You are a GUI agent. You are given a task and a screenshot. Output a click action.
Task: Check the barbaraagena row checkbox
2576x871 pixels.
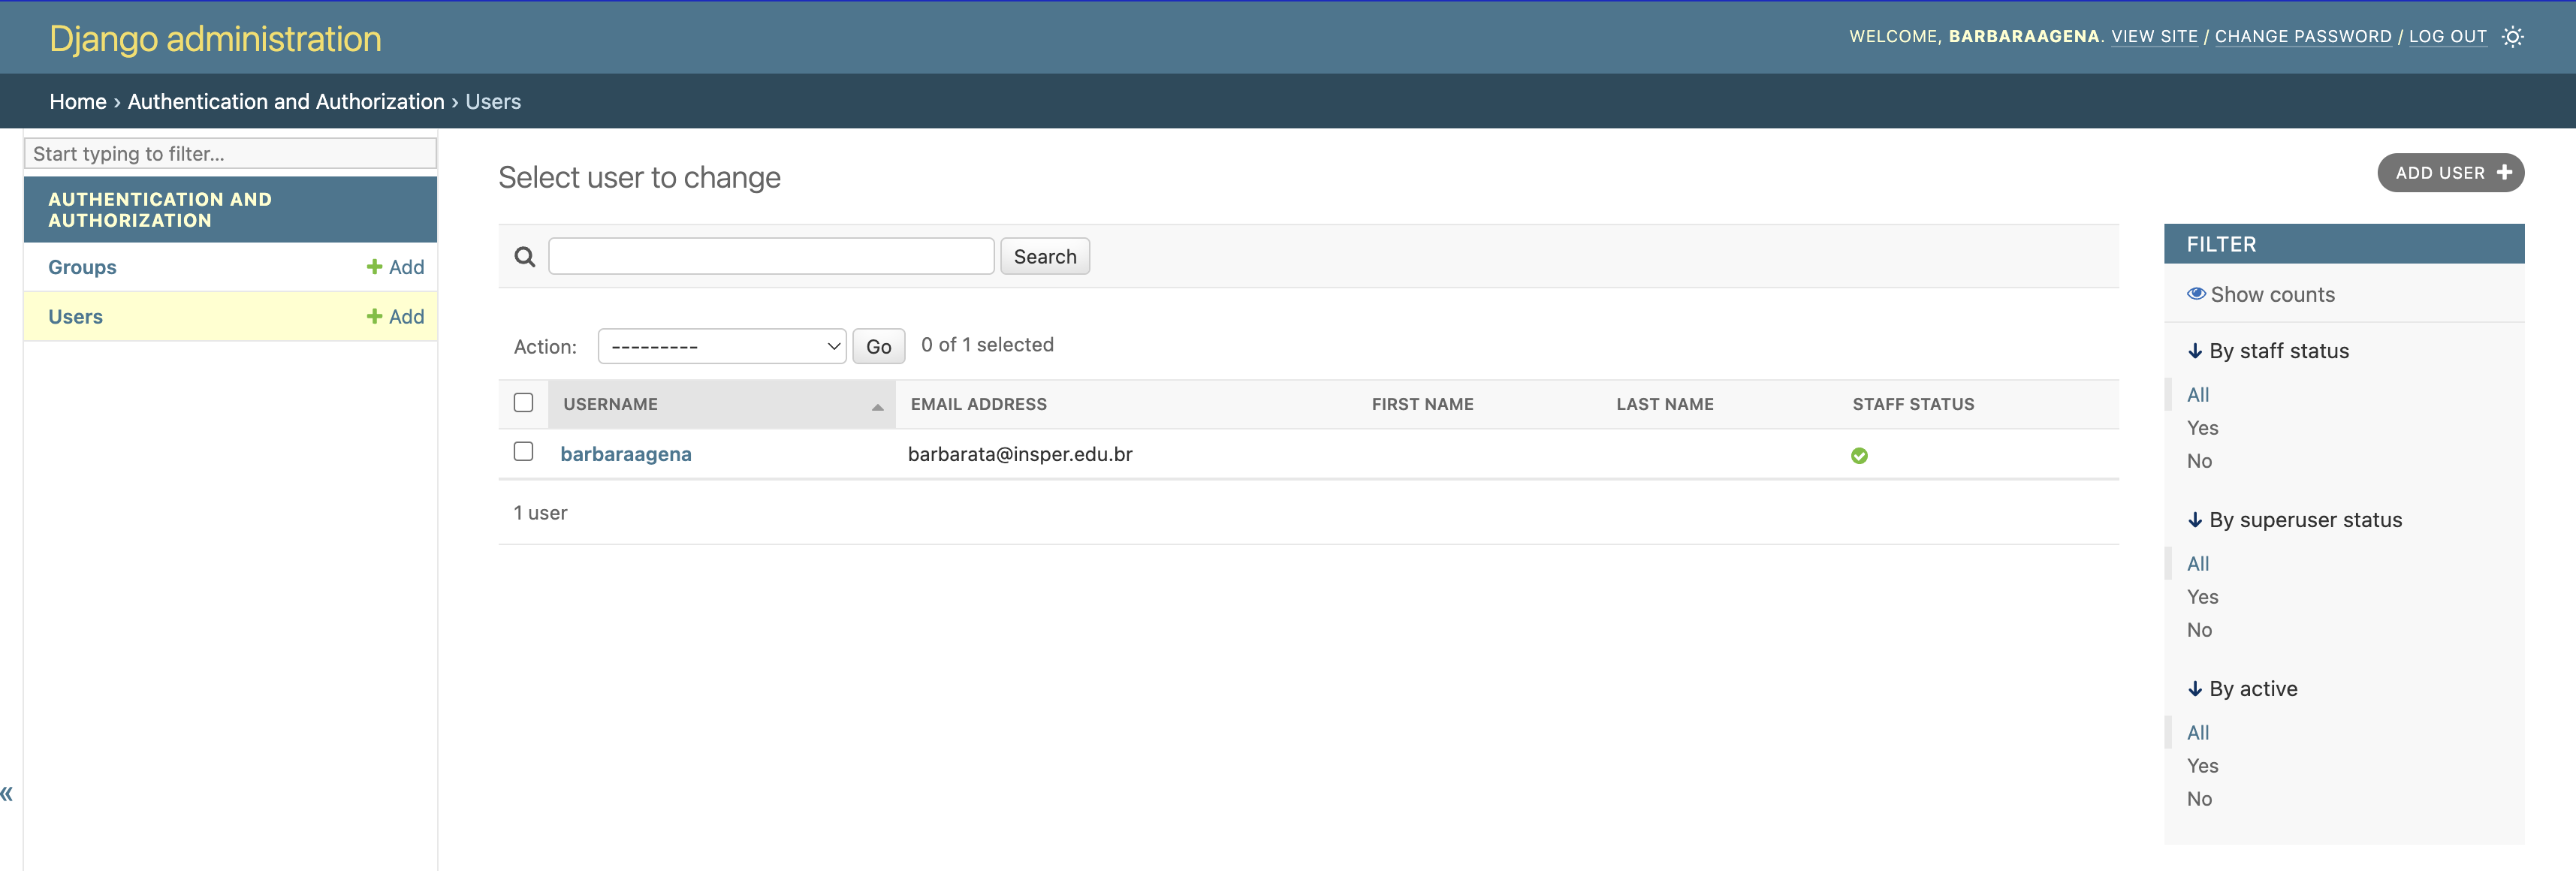tap(523, 452)
